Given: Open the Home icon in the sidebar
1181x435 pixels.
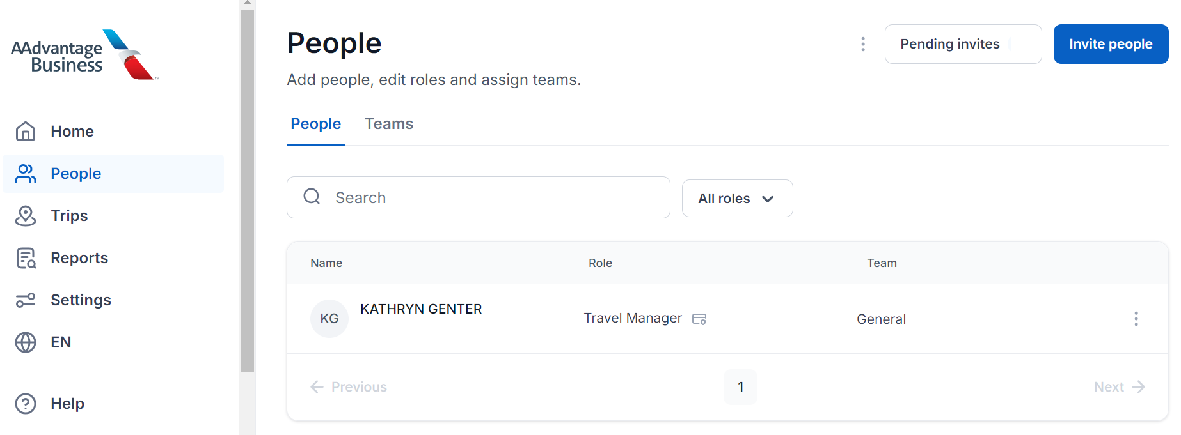Looking at the screenshot, I should pos(26,131).
